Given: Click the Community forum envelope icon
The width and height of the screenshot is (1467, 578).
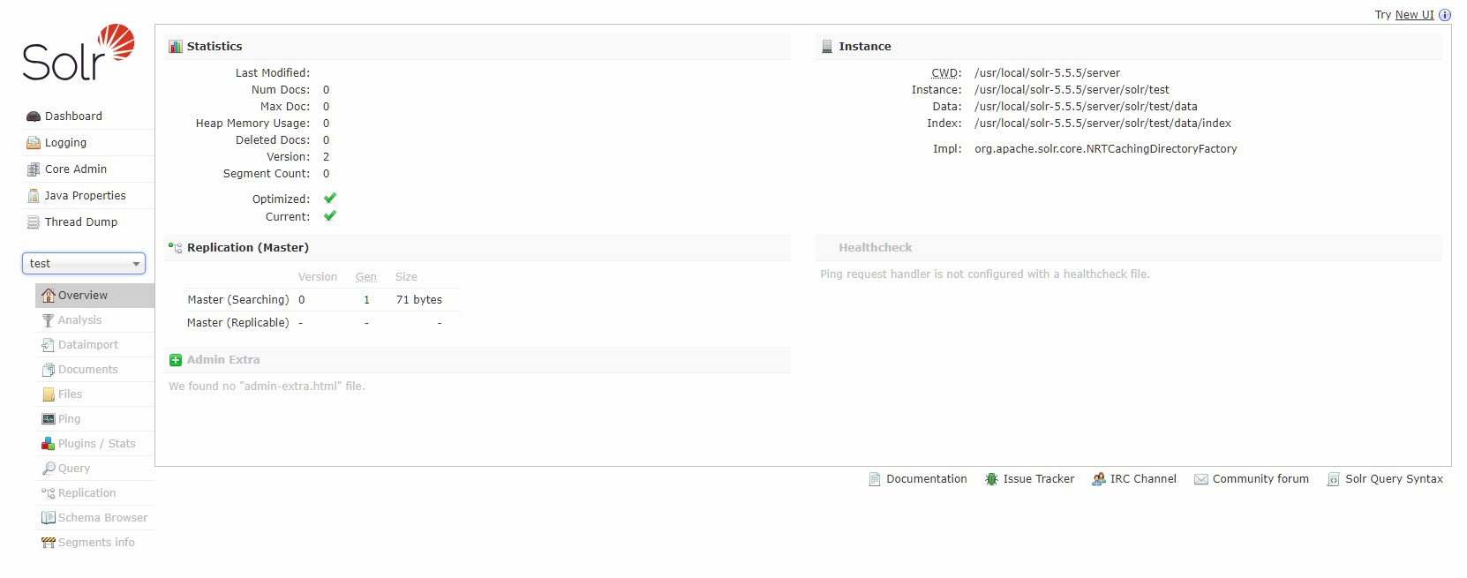Looking at the screenshot, I should (1201, 479).
